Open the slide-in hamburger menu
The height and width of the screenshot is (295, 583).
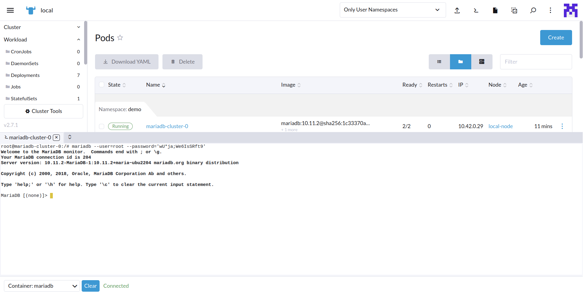pyautogui.click(x=10, y=10)
